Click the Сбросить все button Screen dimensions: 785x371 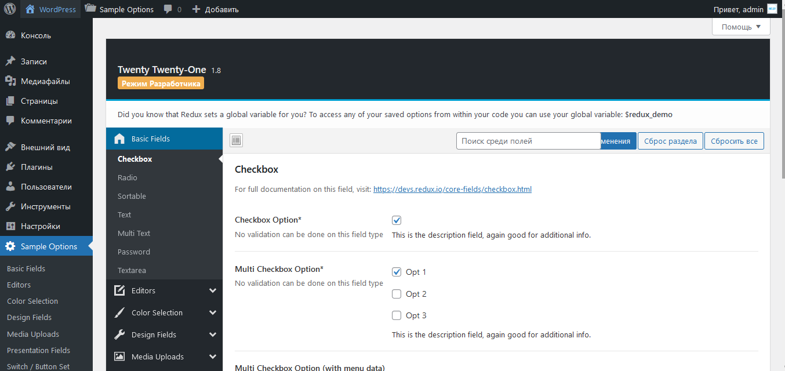[735, 141]
